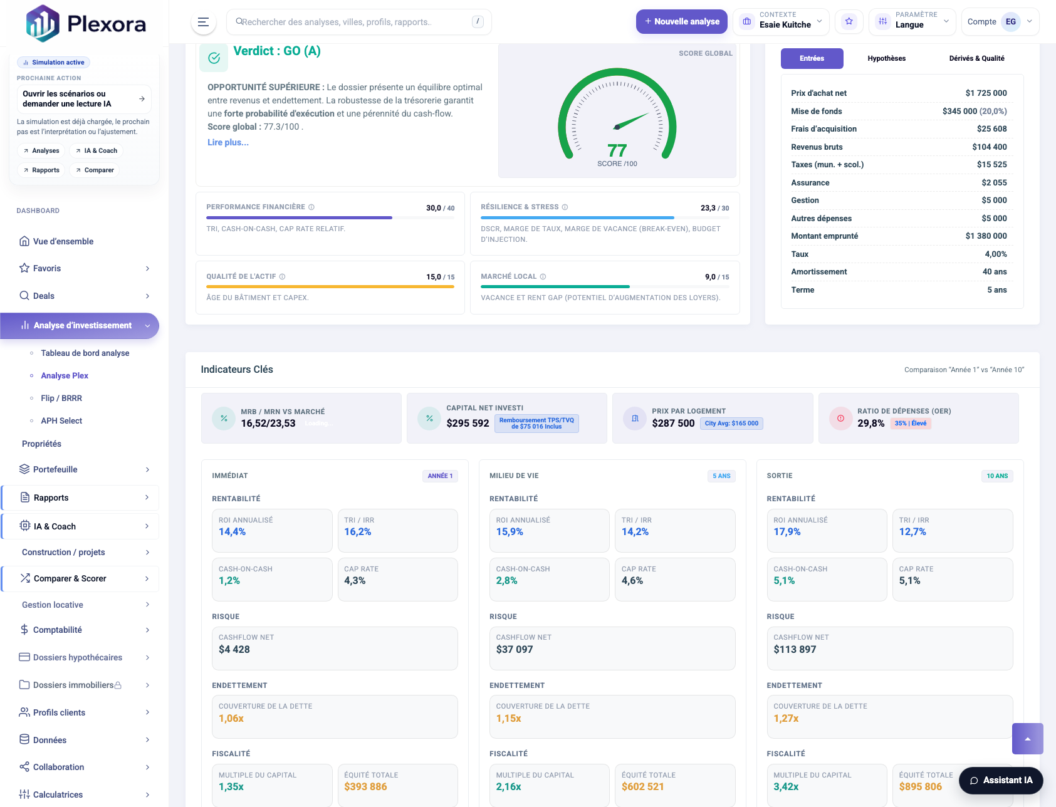Open the Données sidebar icon
1056x807 pixels.
[x=24, y=740]
